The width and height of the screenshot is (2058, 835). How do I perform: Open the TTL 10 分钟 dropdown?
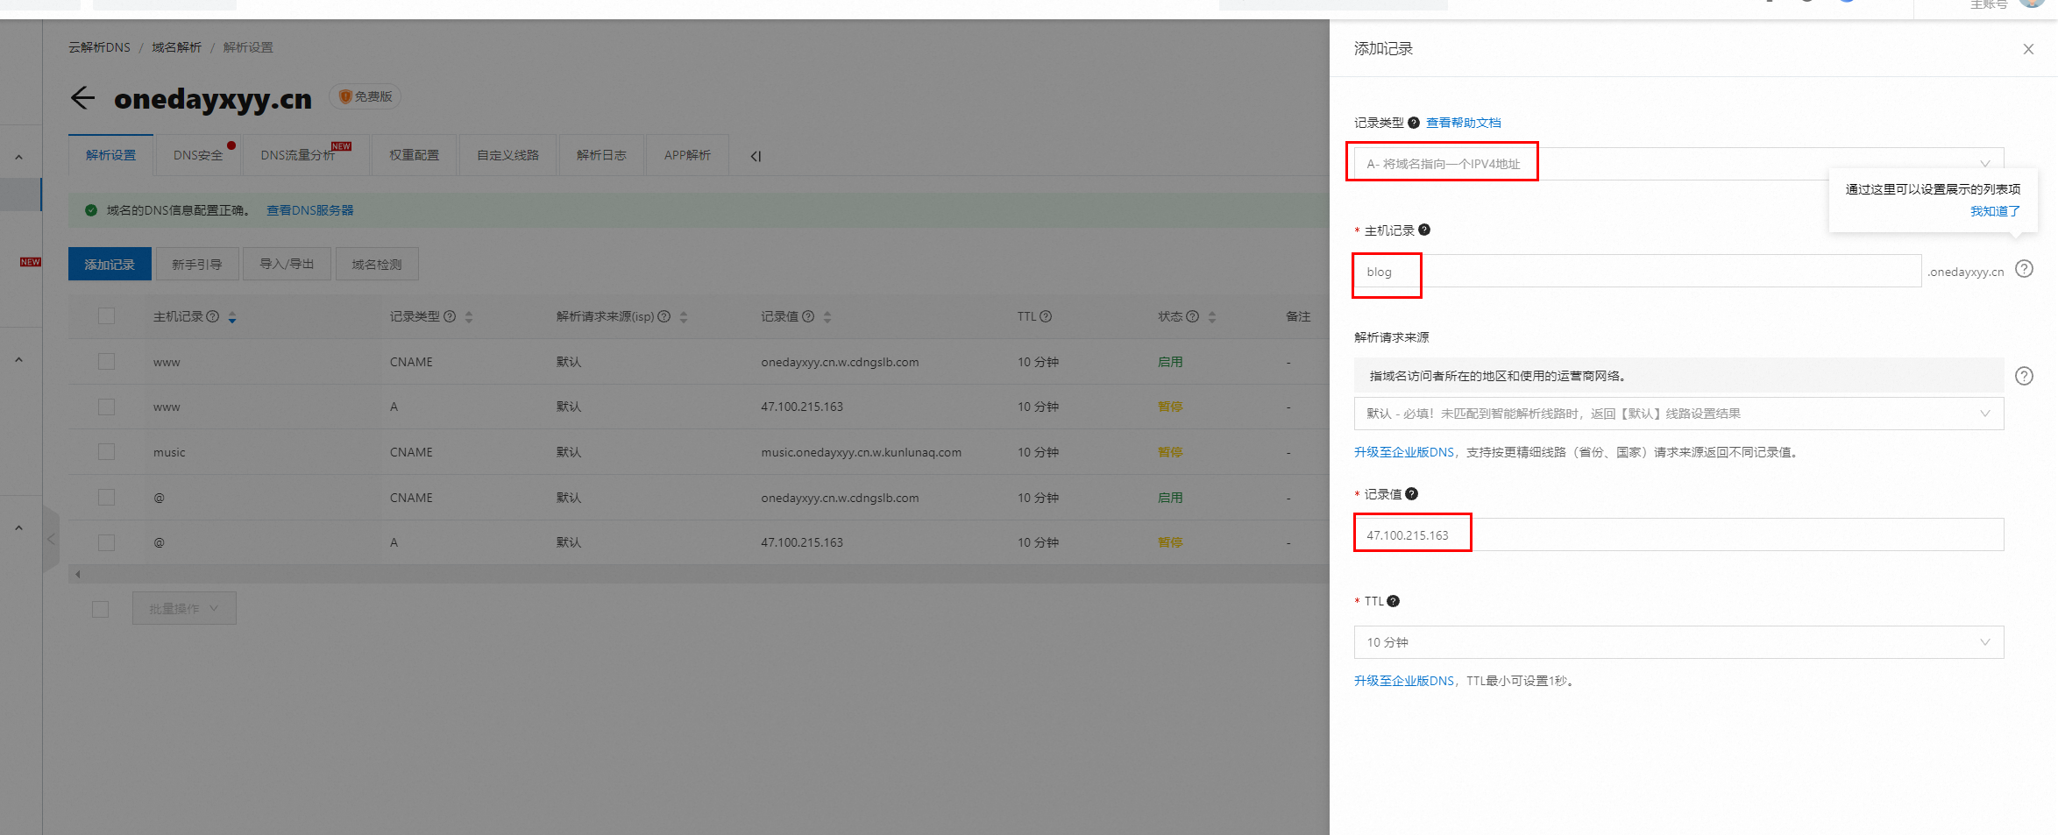tap(1678, 642)
